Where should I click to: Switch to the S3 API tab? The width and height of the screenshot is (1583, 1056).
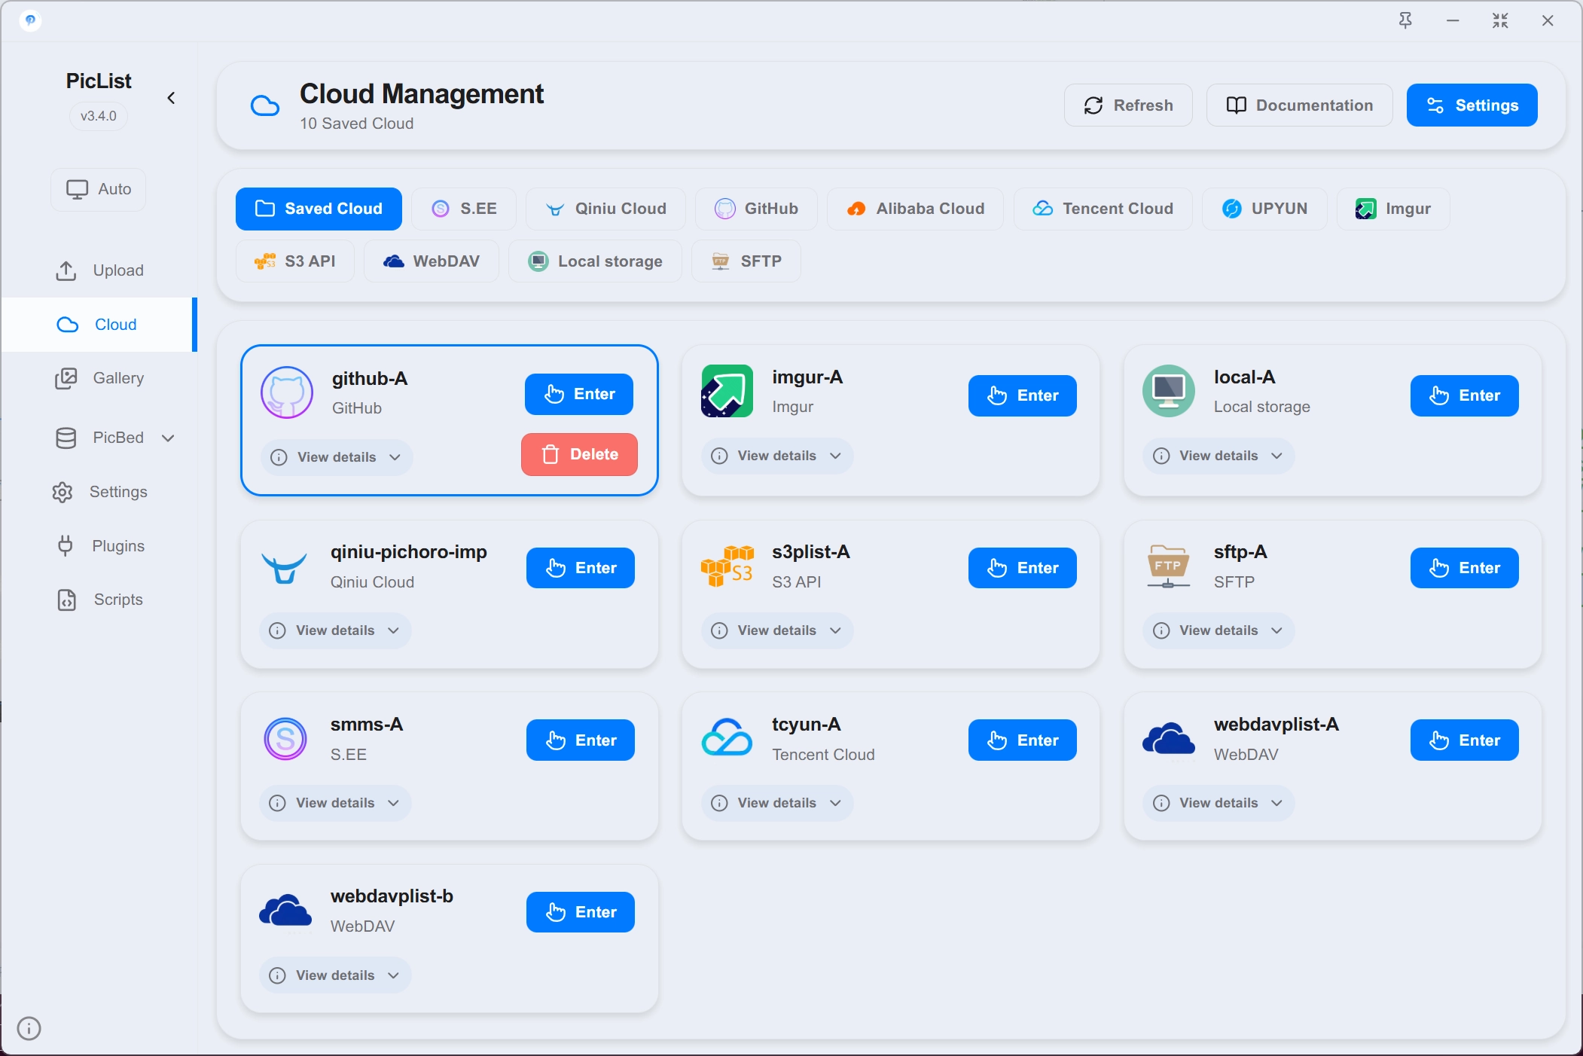(x=295, y=261)
